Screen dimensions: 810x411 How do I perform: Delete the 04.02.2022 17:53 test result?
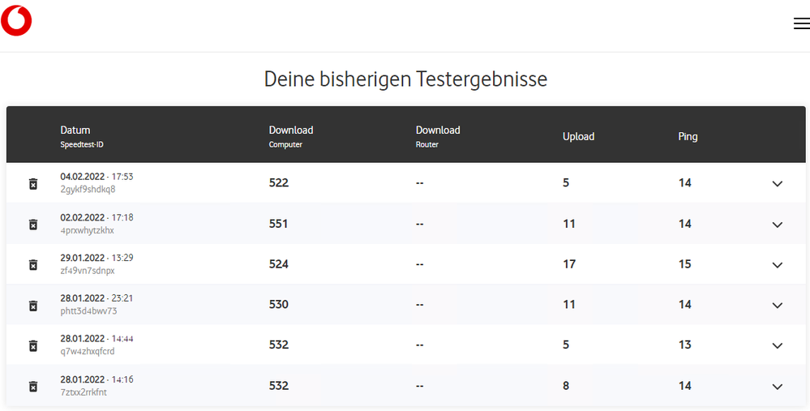(x=33, y=184)
